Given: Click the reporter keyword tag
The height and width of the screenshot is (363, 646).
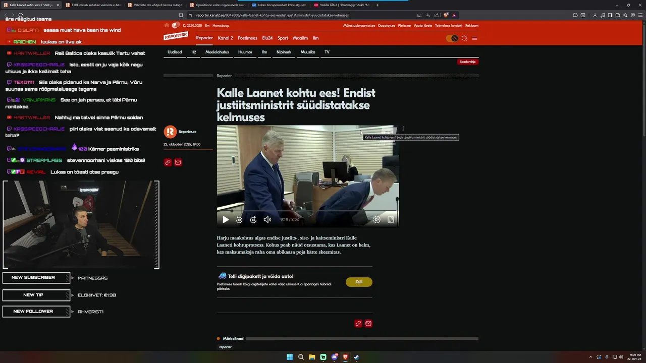Looking at the screenshot, I should pyautogui.click(x=226, y=347).
